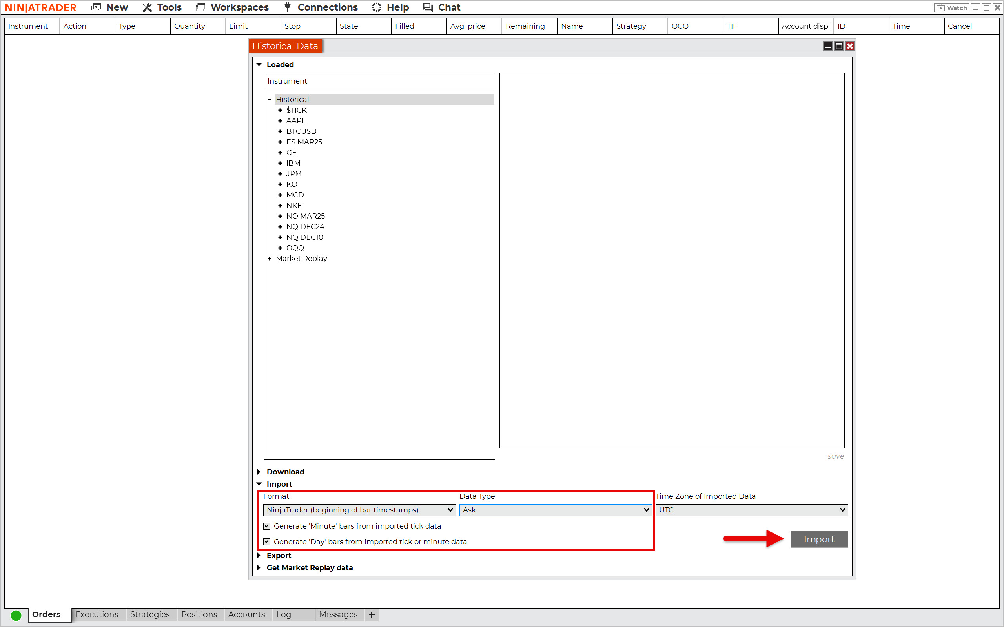Expand the AAPL tree node

click(x=280, y=121)
